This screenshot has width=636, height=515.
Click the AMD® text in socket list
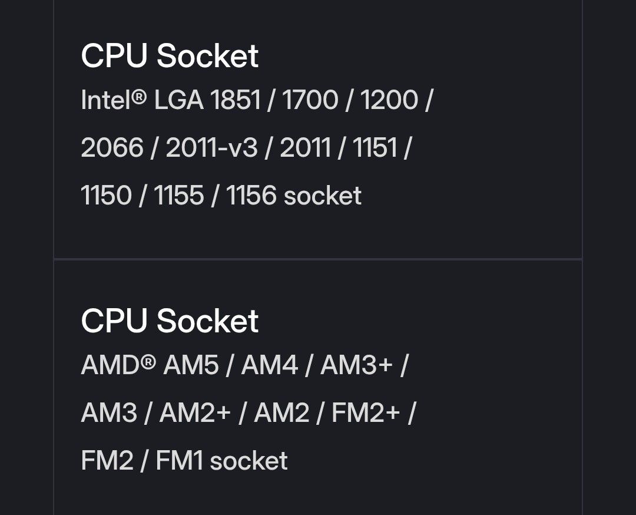click(118, 365)
